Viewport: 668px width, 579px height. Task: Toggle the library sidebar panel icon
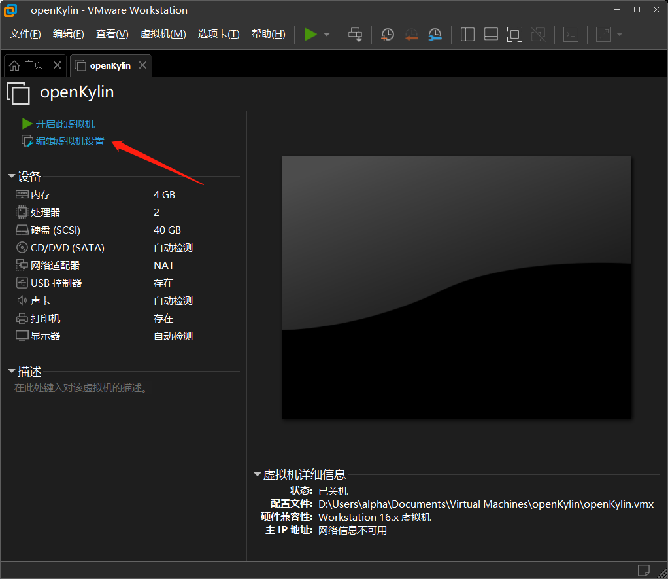pyautogui.click(x=467, y=35)
